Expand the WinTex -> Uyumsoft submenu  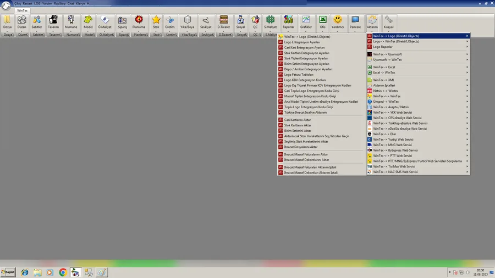419,54
